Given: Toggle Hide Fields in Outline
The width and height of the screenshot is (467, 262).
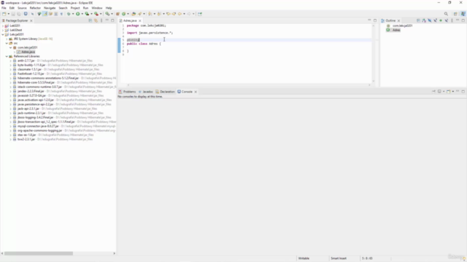Looking at the screenshot, I should point(430,20).
